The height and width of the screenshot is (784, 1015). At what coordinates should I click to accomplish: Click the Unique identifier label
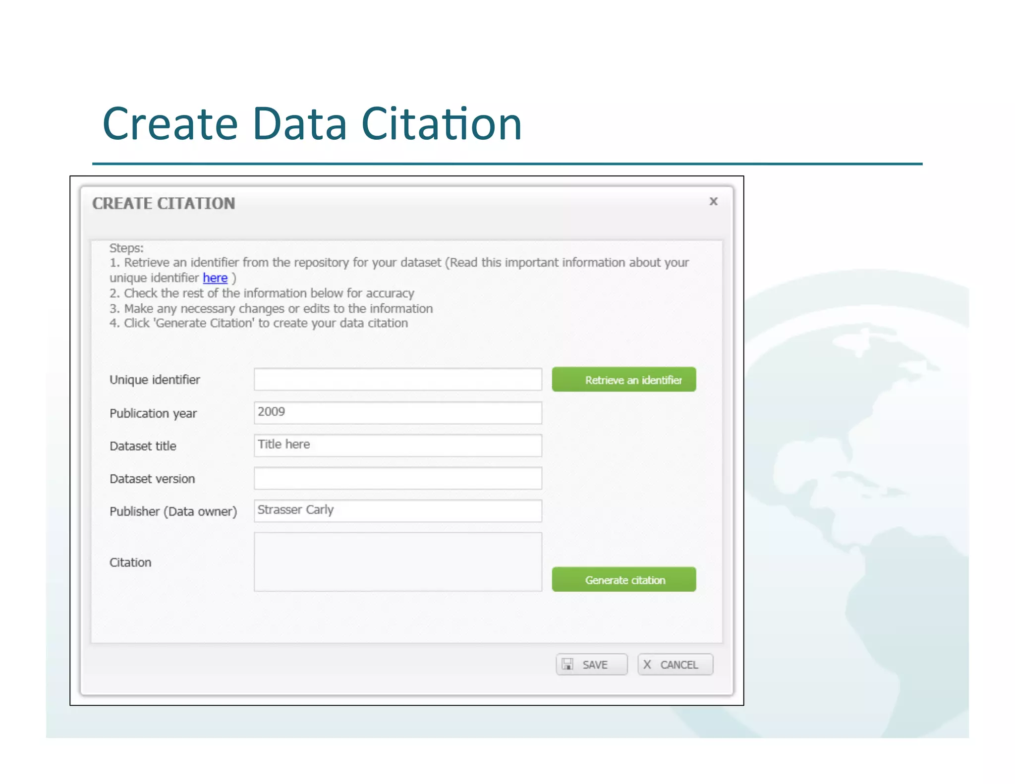155,380
